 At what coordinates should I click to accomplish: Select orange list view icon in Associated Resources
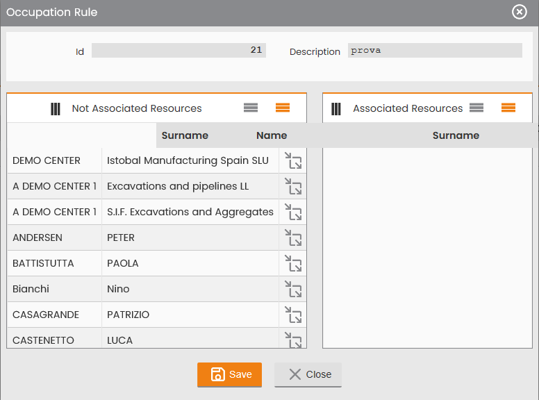pos(508,108)
